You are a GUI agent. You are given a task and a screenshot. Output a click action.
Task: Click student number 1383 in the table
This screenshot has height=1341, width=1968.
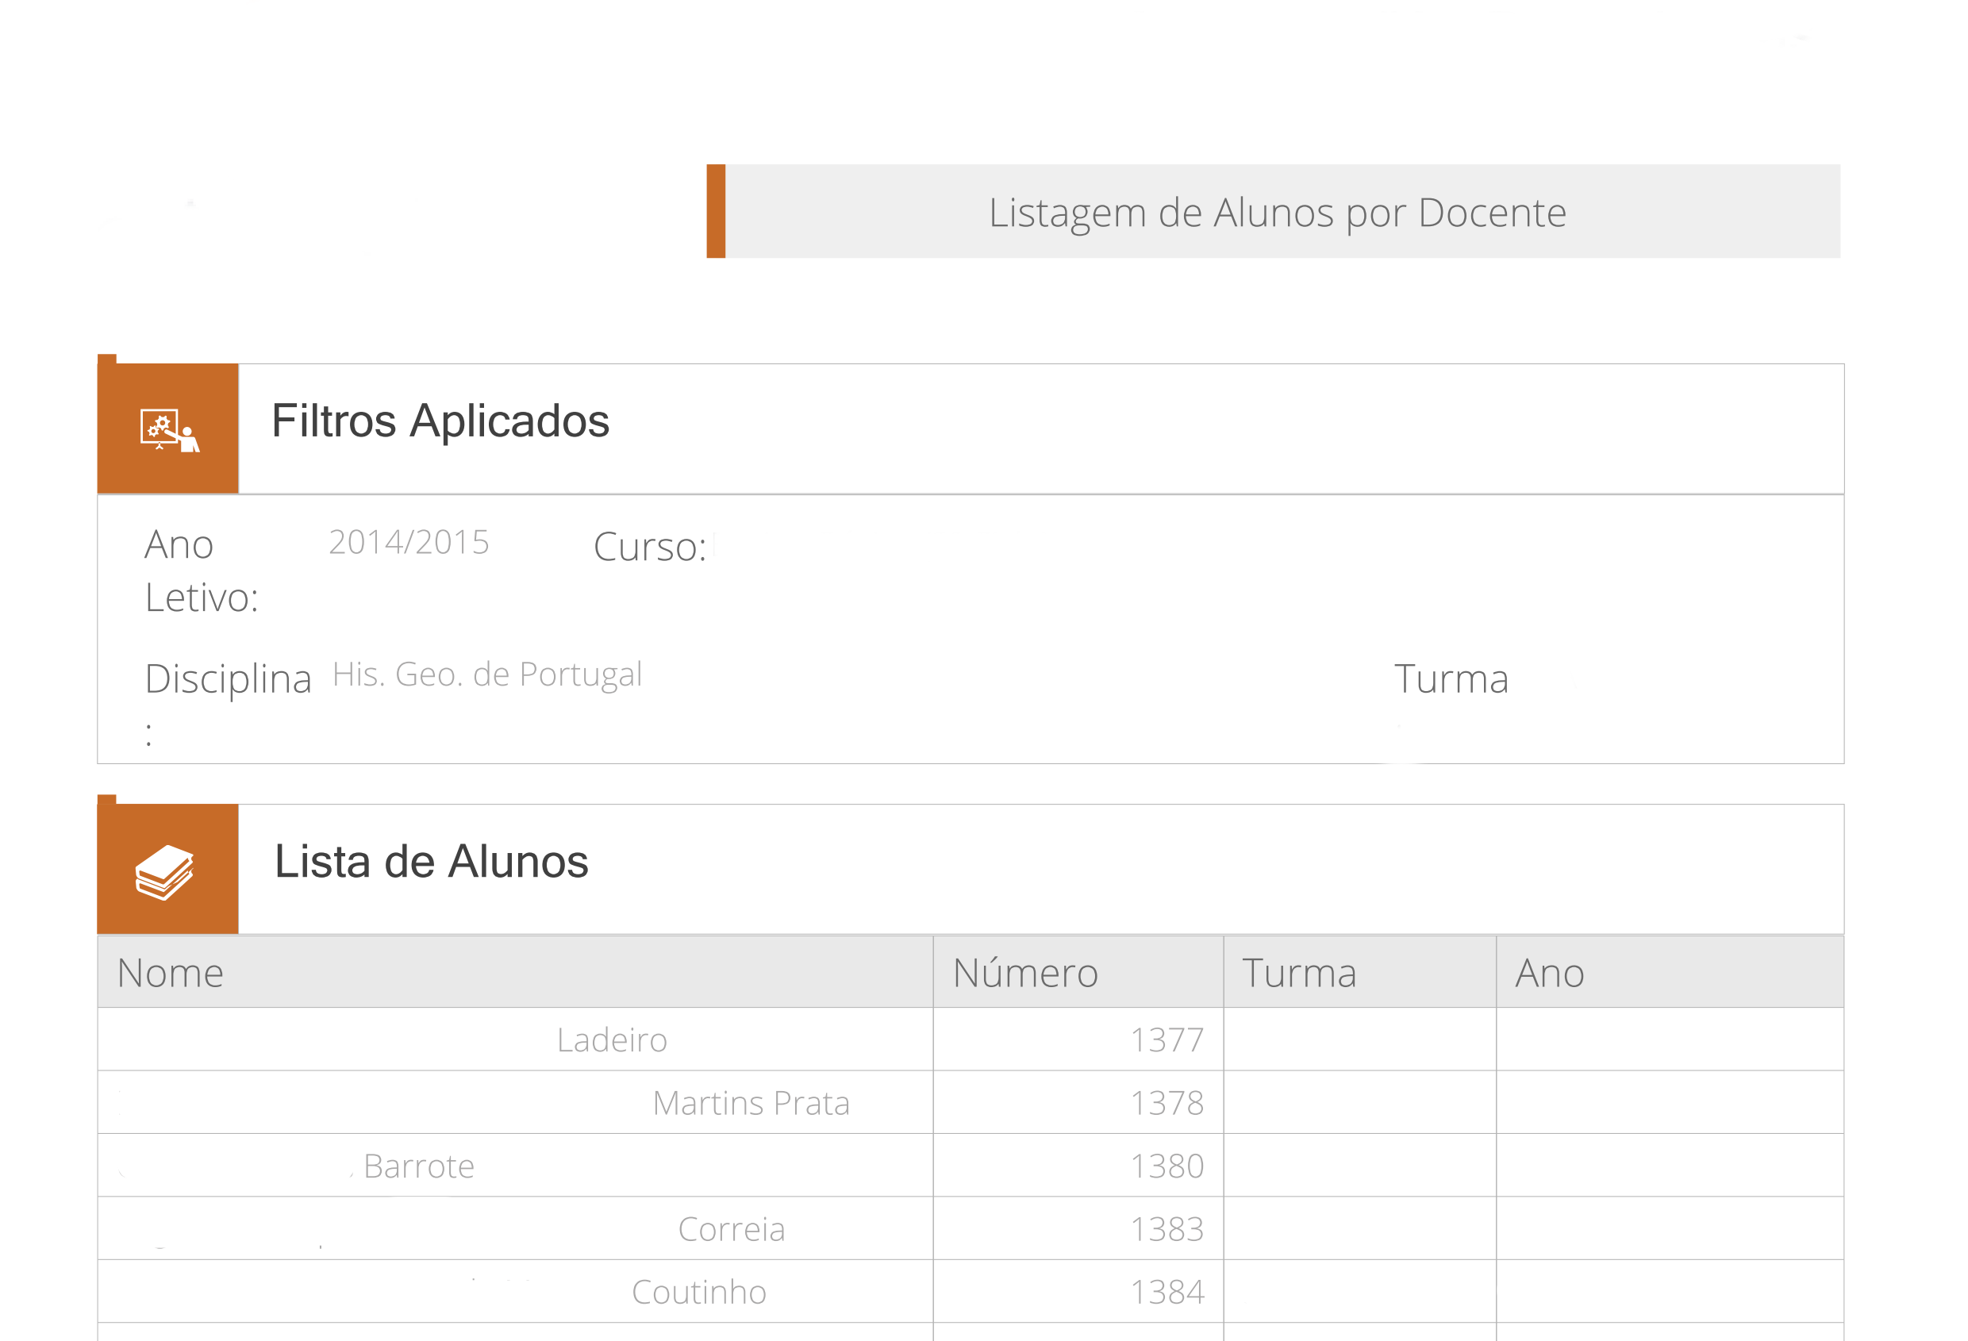1166,1230
